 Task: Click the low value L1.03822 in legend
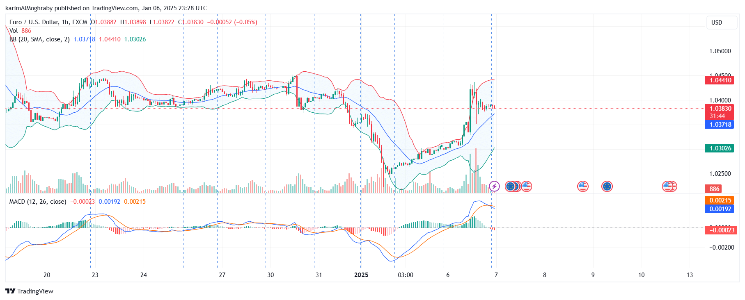click(162, 22)
